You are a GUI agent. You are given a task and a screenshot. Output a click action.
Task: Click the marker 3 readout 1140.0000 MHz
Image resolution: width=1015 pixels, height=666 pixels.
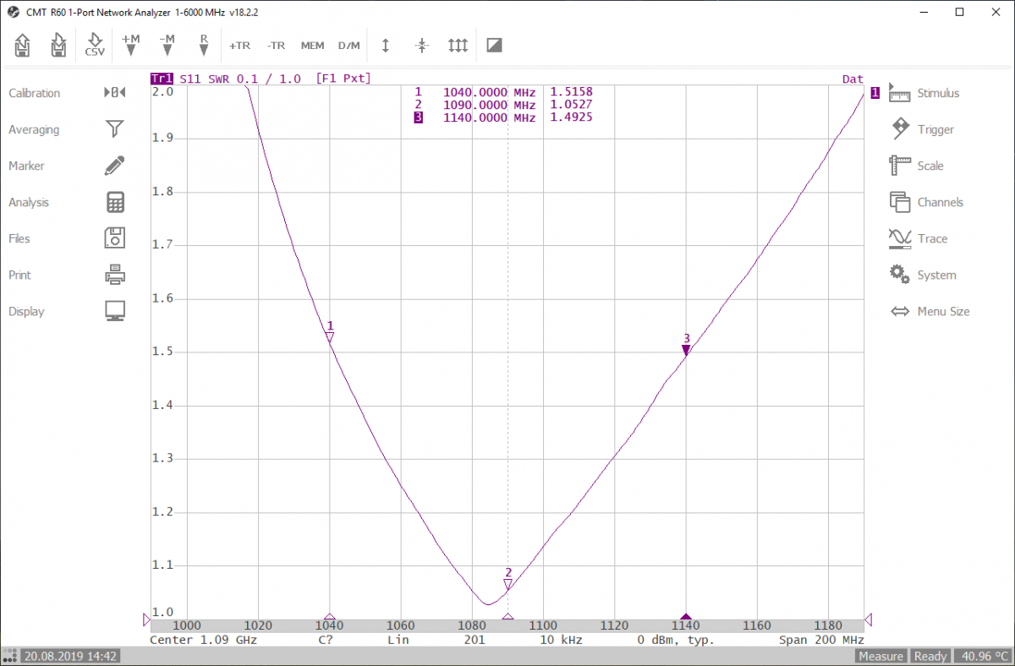pos(489,117)
